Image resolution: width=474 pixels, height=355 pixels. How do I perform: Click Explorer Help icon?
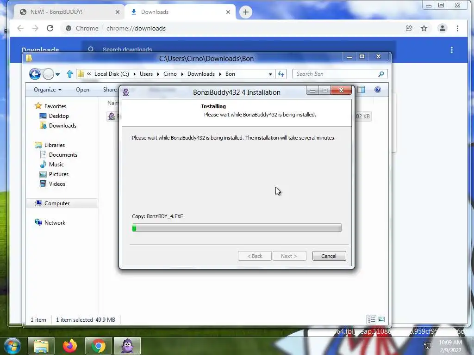click(378, 90)
